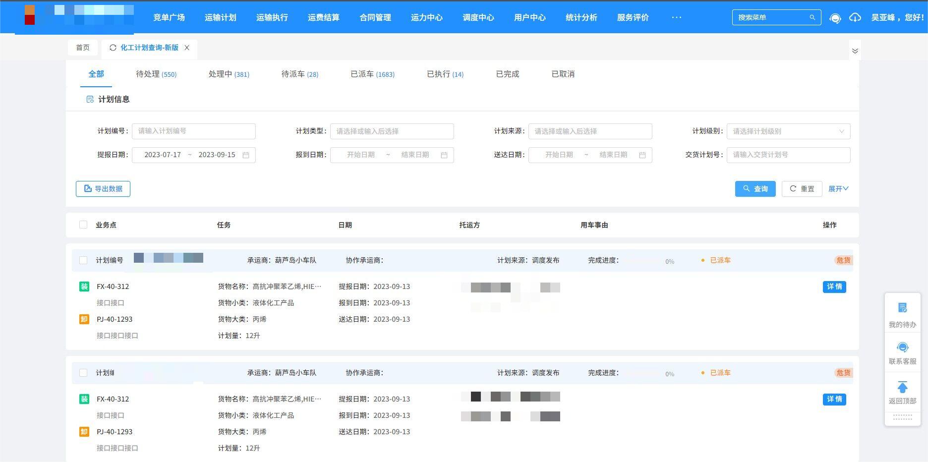The height and width of the screenshot is (462, 928).
Task: Switch to the 待处理 (550) tab
Action: pos(156,74)
